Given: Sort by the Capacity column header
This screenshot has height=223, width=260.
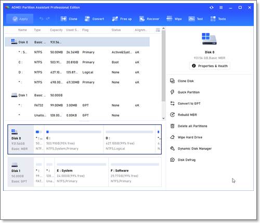Looking at the screenshot, I should (56, 30).
